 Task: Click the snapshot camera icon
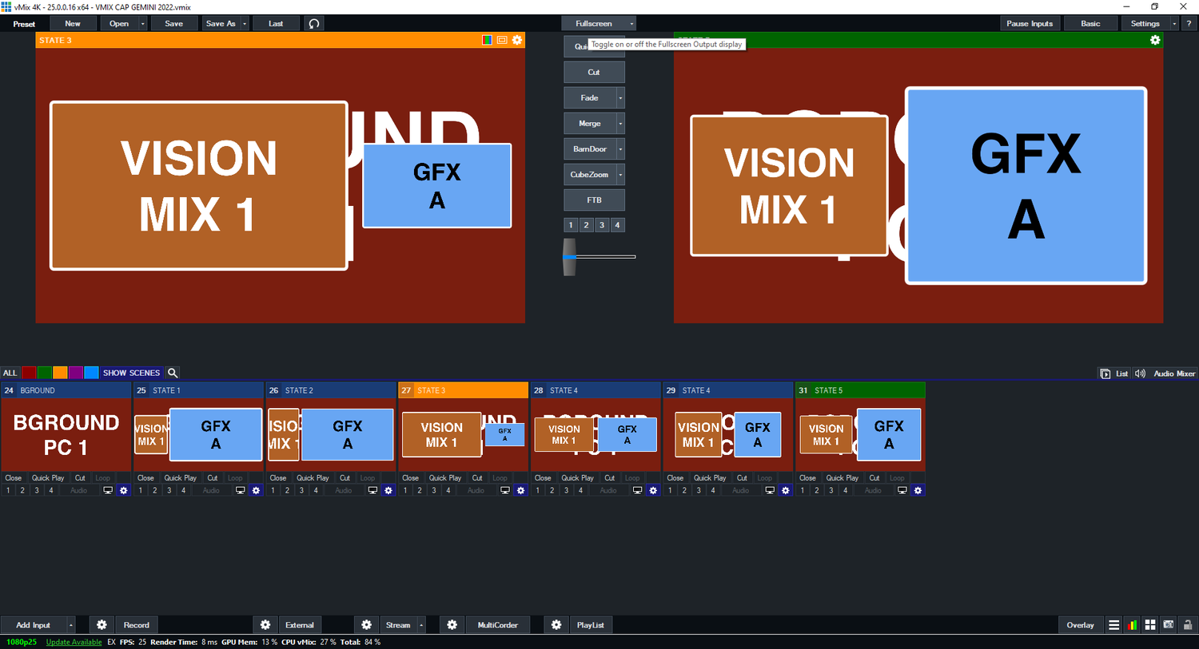coord(1169,625)
